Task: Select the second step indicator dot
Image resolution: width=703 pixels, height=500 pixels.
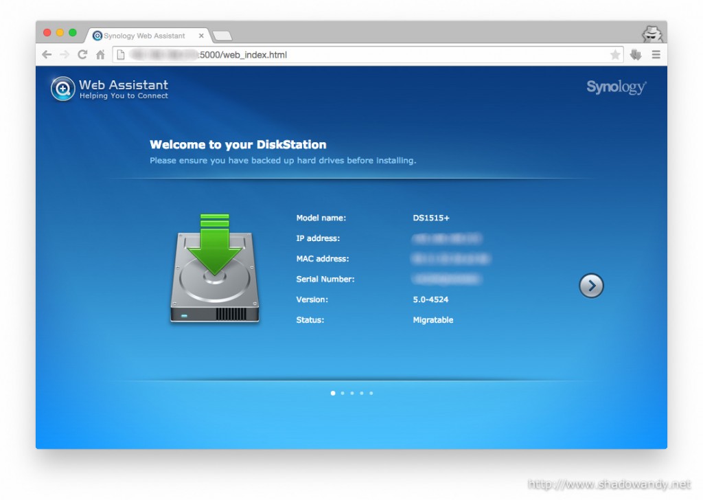Action: [343, 394]
